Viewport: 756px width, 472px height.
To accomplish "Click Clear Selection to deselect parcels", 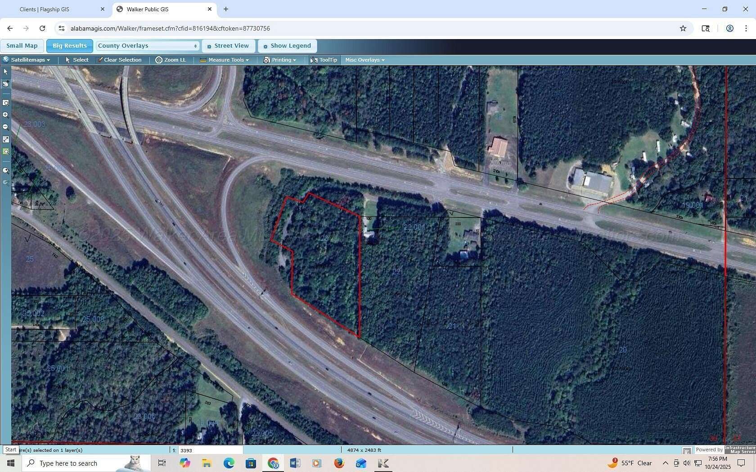I will tap(120, 59).
